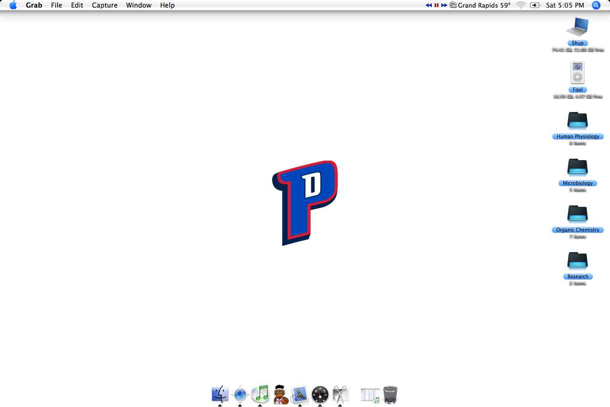The width and height of the screenshot is (610, 407).
Task: Open the Trash from the Dock
Action: click(390, 395)
